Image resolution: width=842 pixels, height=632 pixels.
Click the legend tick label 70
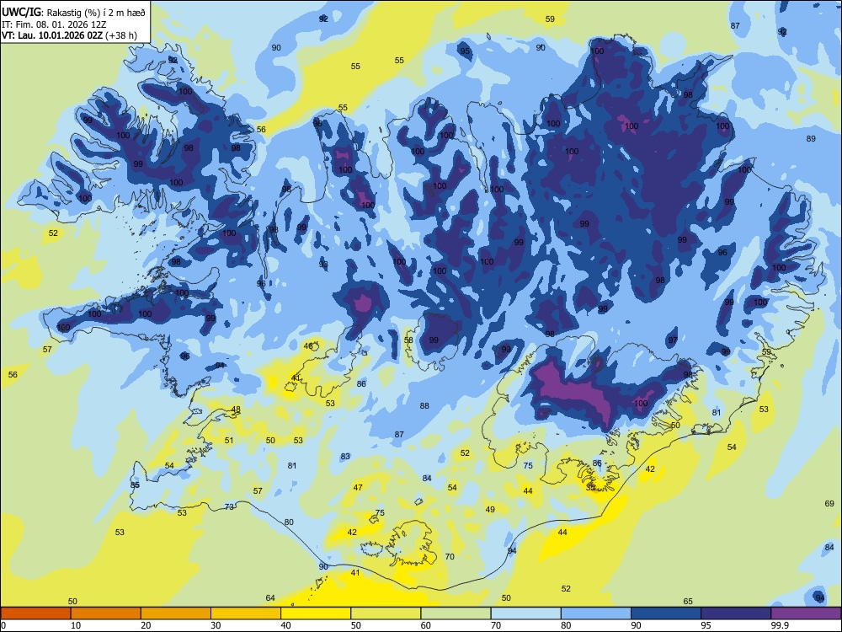[496, 625]
